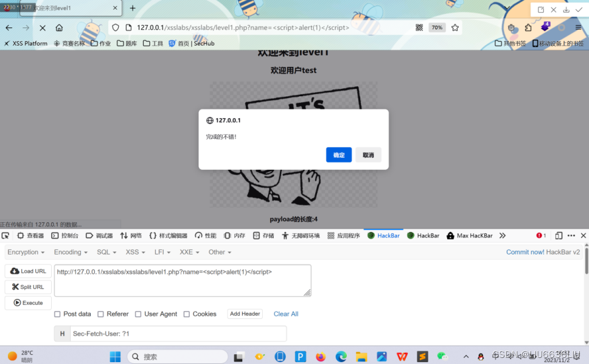Image resolution: width=589 pixels, height=364 pixels.
Task: Expand the Other dropdown
Action: pos(220,252)
